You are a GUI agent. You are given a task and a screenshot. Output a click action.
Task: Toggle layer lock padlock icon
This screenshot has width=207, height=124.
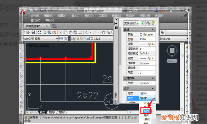pyautogui.click(x=89, y=39)
